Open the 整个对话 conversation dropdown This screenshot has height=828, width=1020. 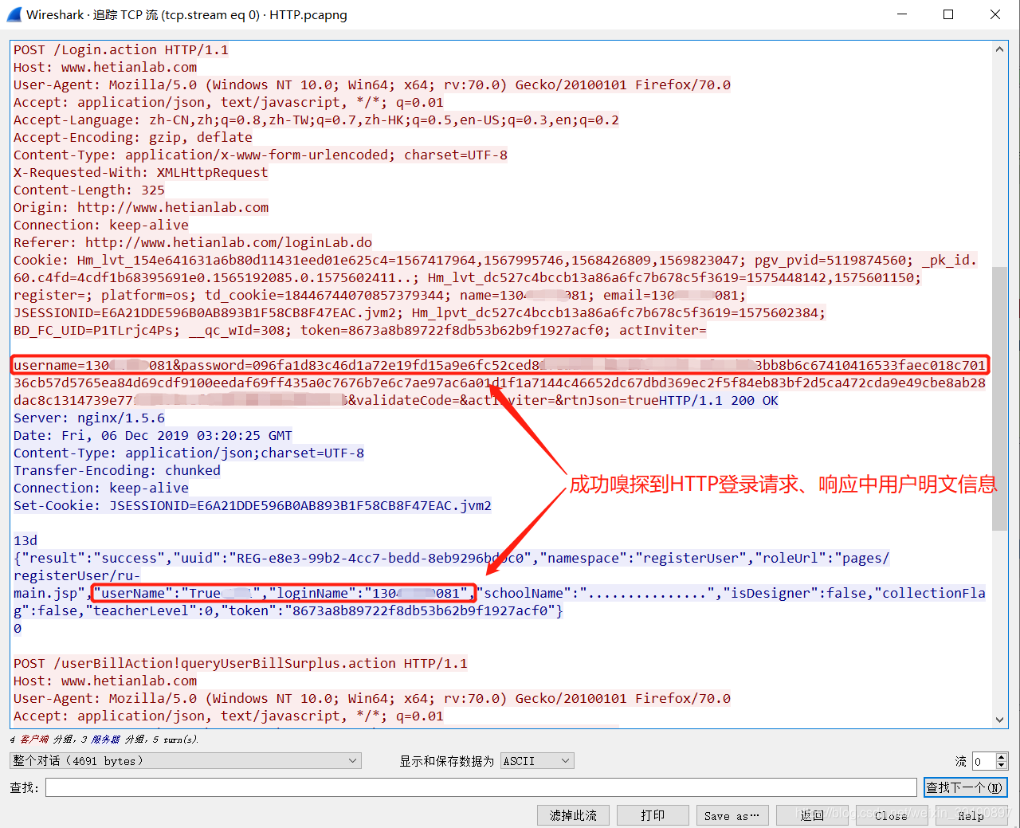(186, 761)
